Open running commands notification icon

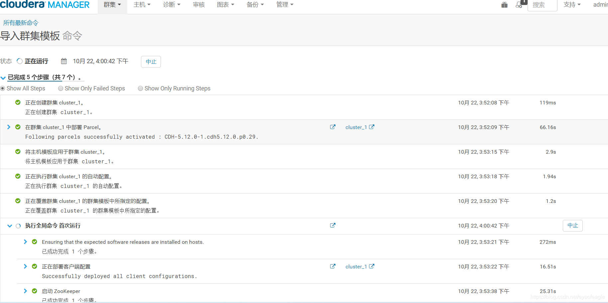(x=519, y=5)
